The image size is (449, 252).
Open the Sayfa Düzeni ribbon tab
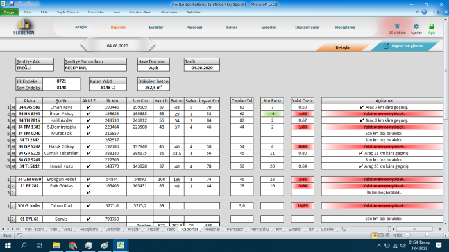click(x=67, y=12)
